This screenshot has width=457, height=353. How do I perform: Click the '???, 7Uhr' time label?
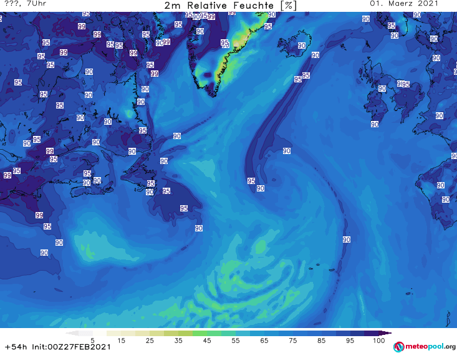(x=26, y=4)
